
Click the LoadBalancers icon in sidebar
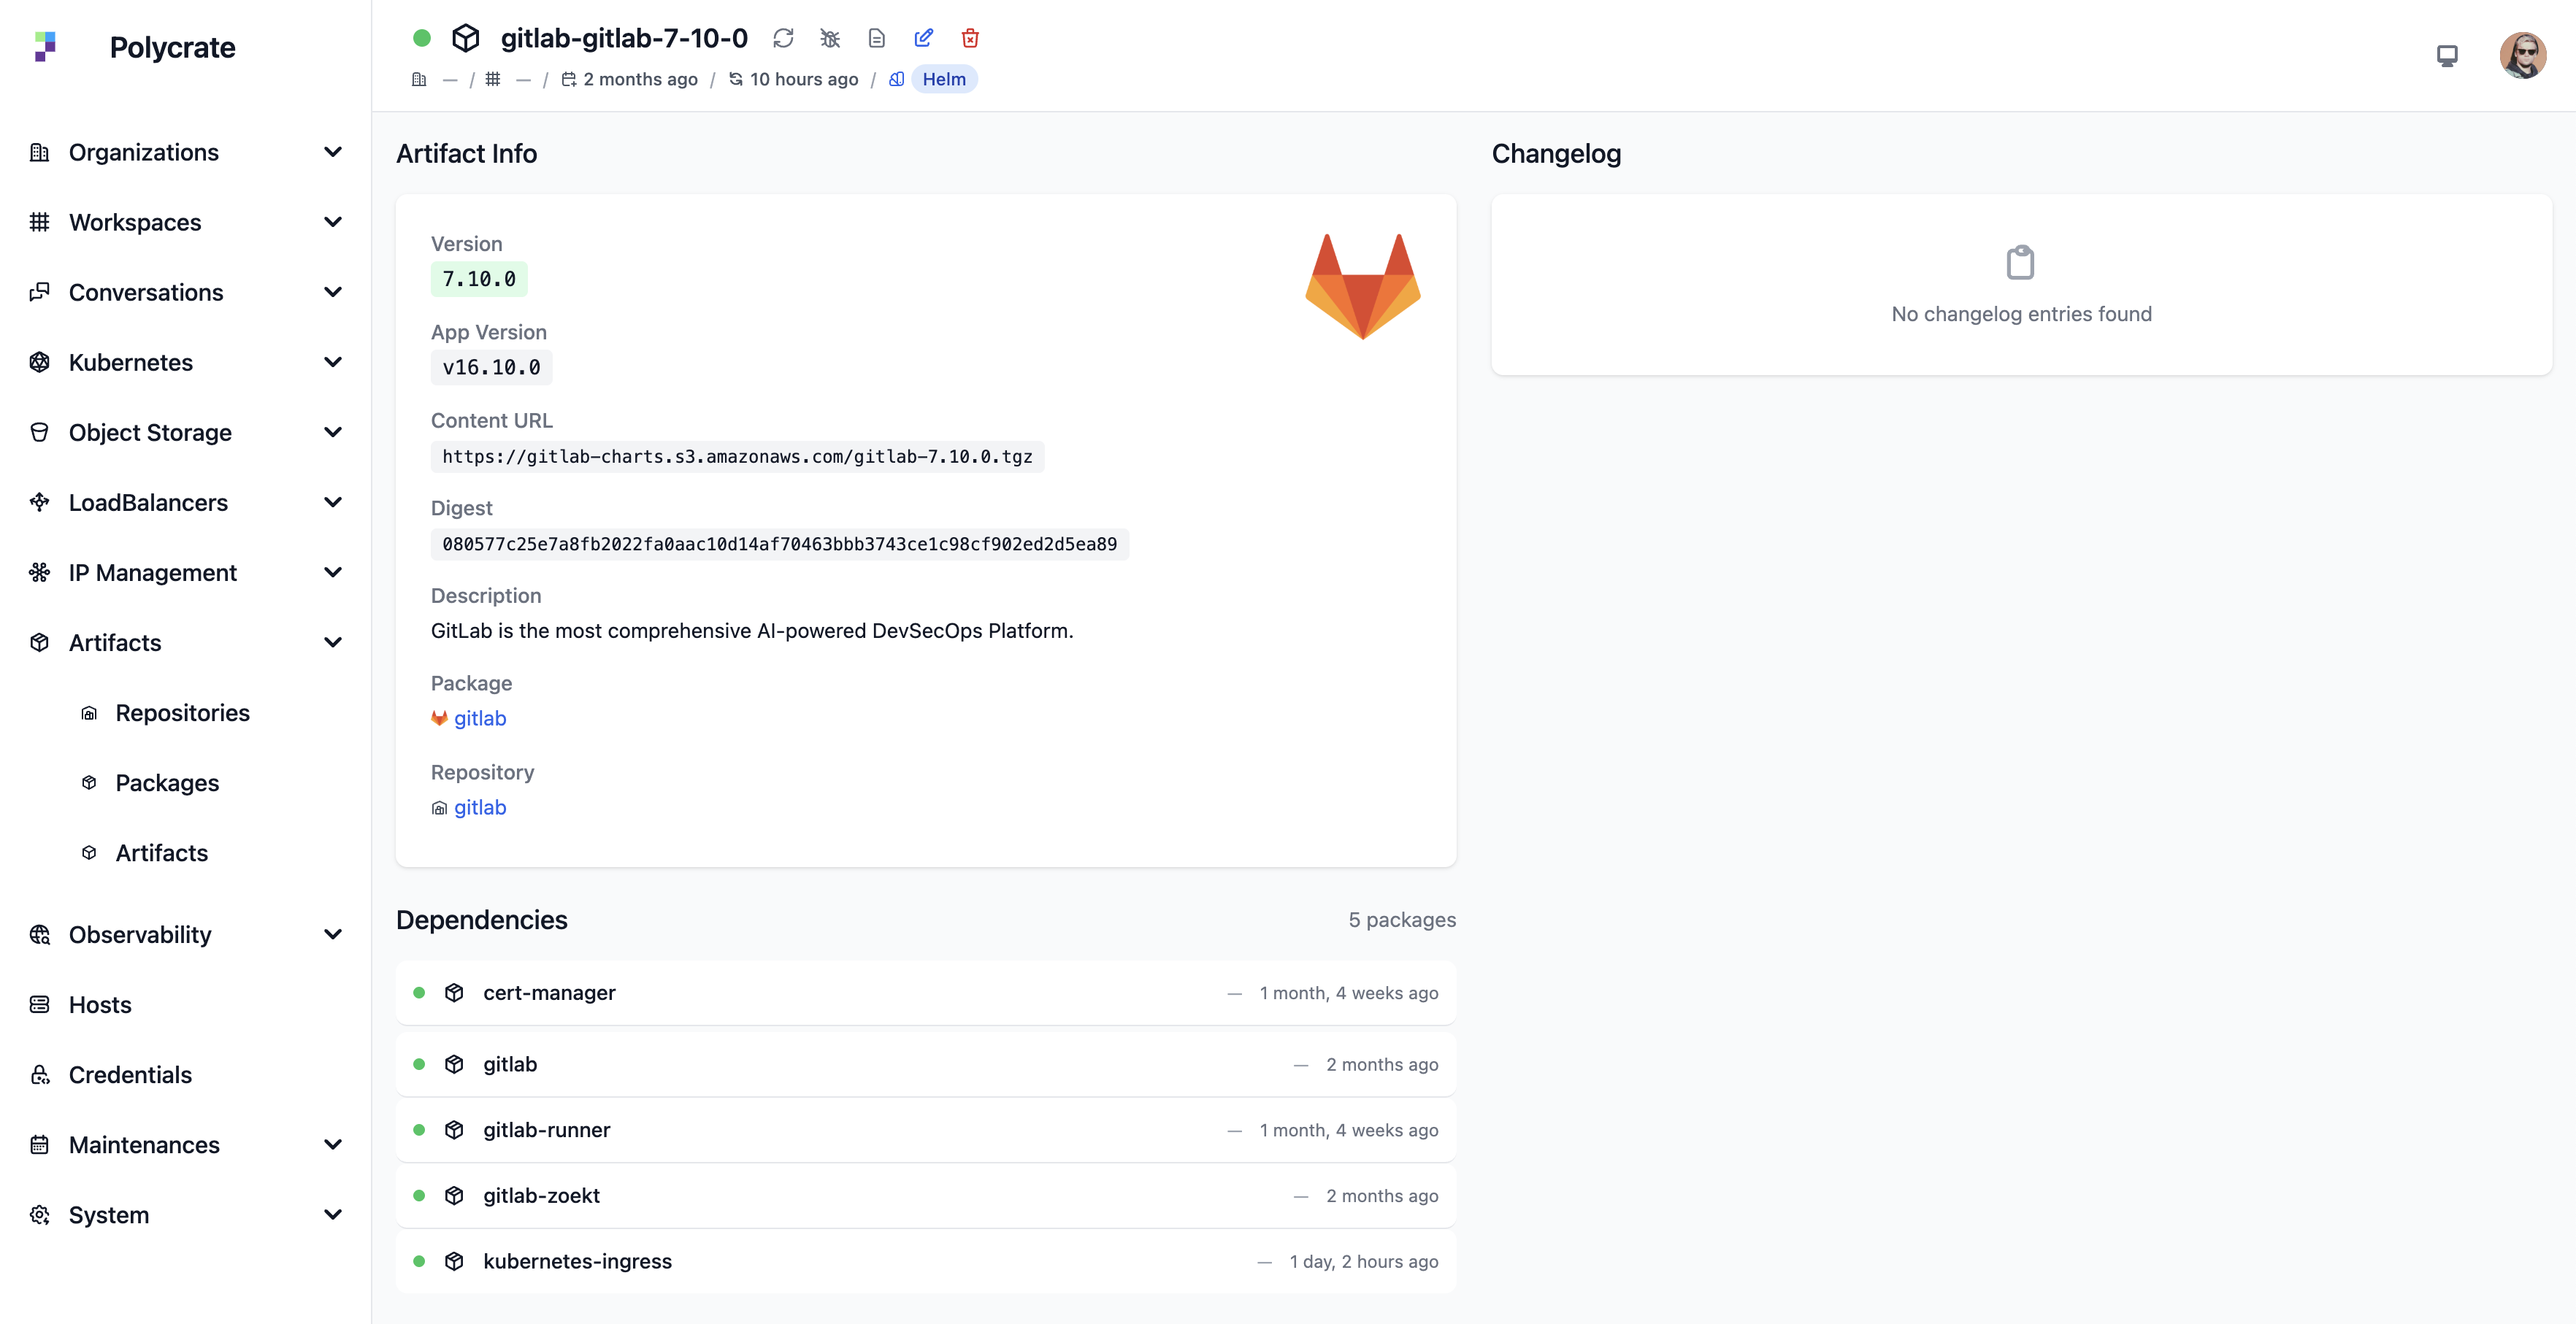pyautogui.click(x=40, y=501)
